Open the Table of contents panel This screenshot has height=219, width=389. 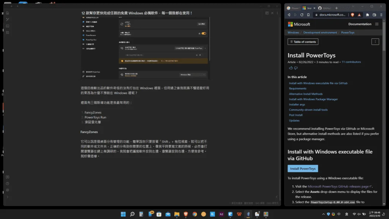coord(303,42)
